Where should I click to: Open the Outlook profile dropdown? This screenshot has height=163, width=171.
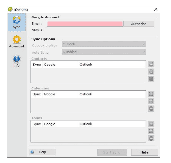pos(104,44)
